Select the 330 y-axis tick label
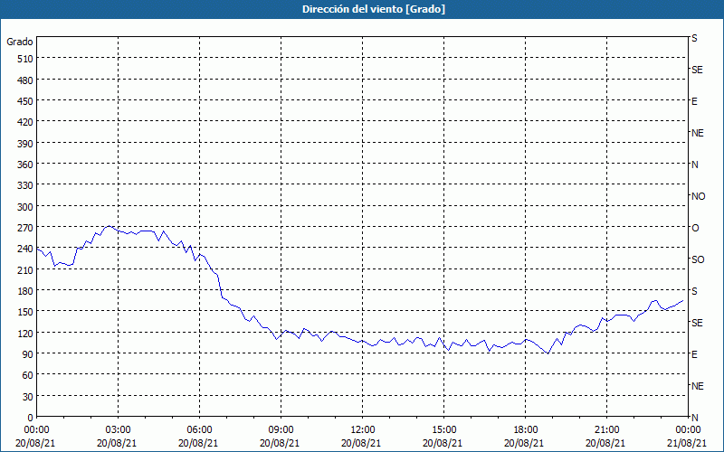724x452 pixels. pyautogui.click(x=25, y=185)
